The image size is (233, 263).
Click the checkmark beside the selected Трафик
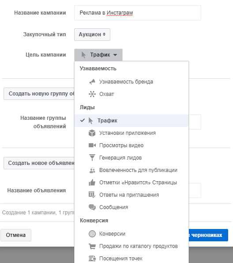point(83,120)
